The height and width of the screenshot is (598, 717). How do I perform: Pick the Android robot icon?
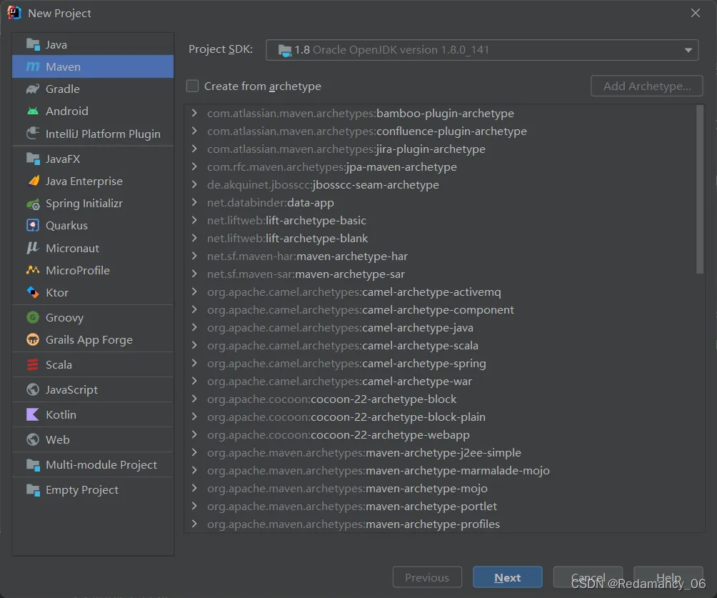click(x=33, y=111)
